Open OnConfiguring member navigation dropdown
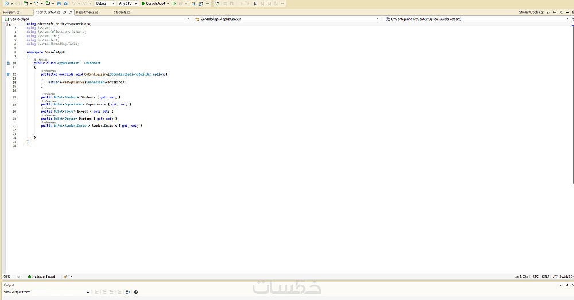Viewport: 574px width, 300px height. (477, 19)
